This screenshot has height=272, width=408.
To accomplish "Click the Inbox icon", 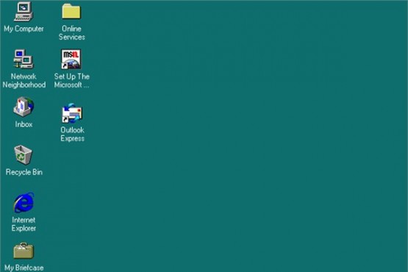I will click(x=24, y=107).
